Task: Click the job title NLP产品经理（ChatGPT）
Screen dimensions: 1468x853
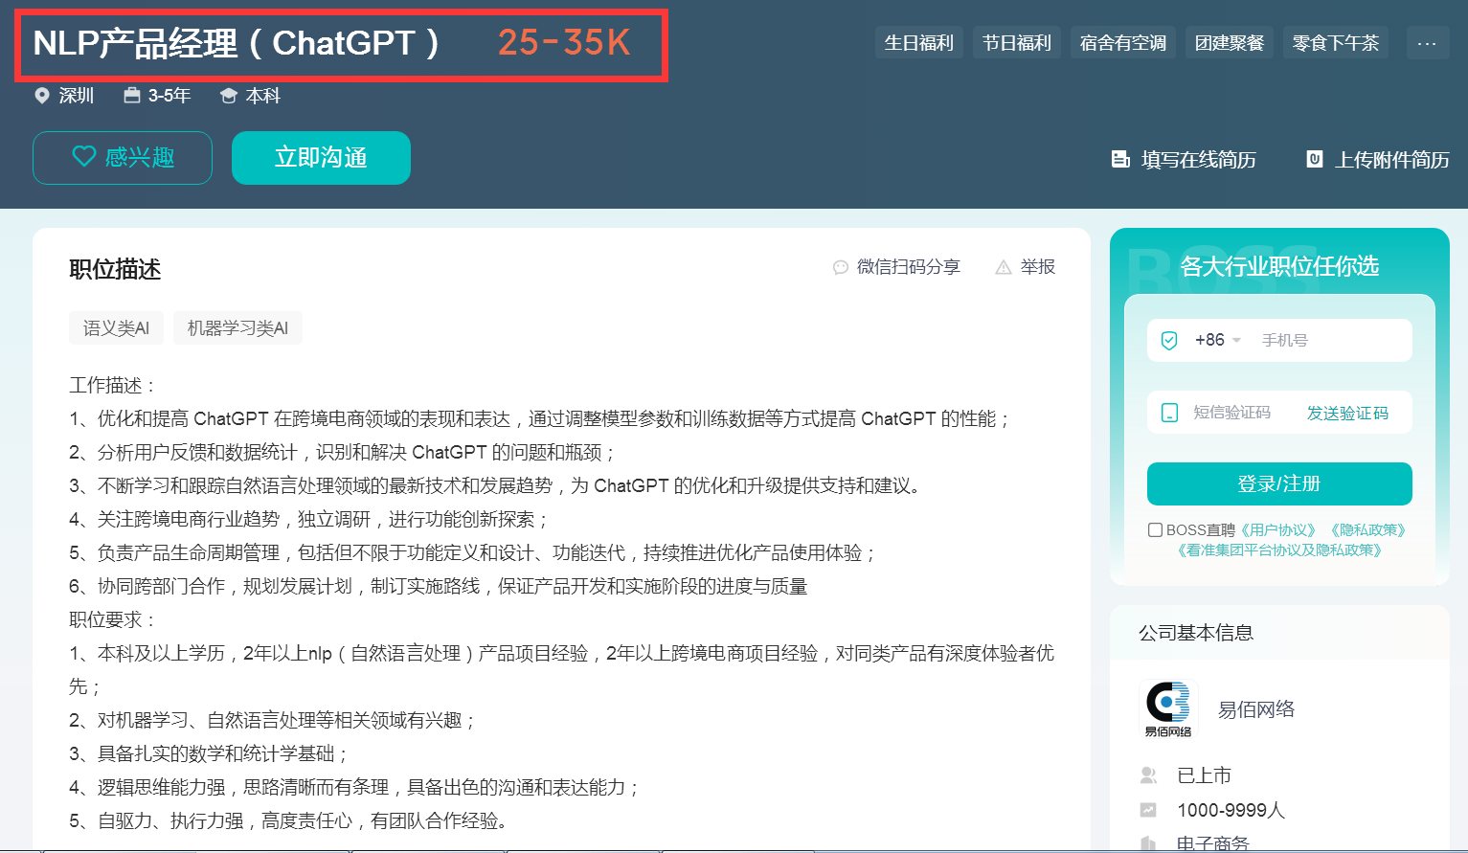Action: click(237, 43)
